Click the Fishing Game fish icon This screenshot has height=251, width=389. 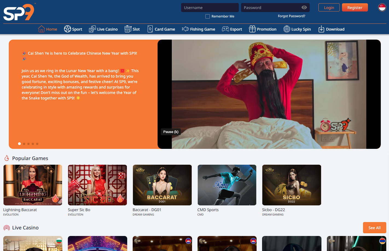(185, 29)
